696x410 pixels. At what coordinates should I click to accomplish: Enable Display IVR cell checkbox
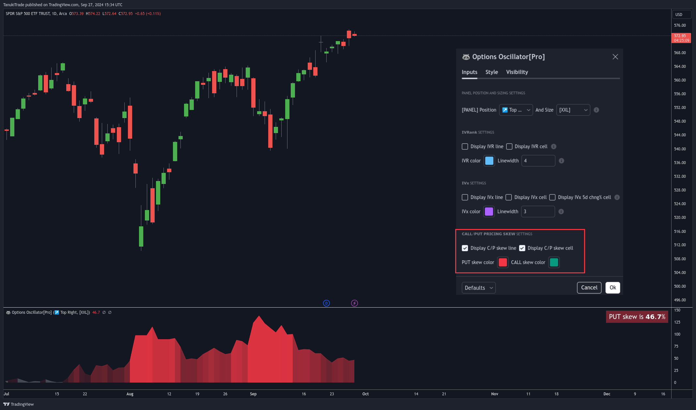pyautogui.click(x=509, y=146)
